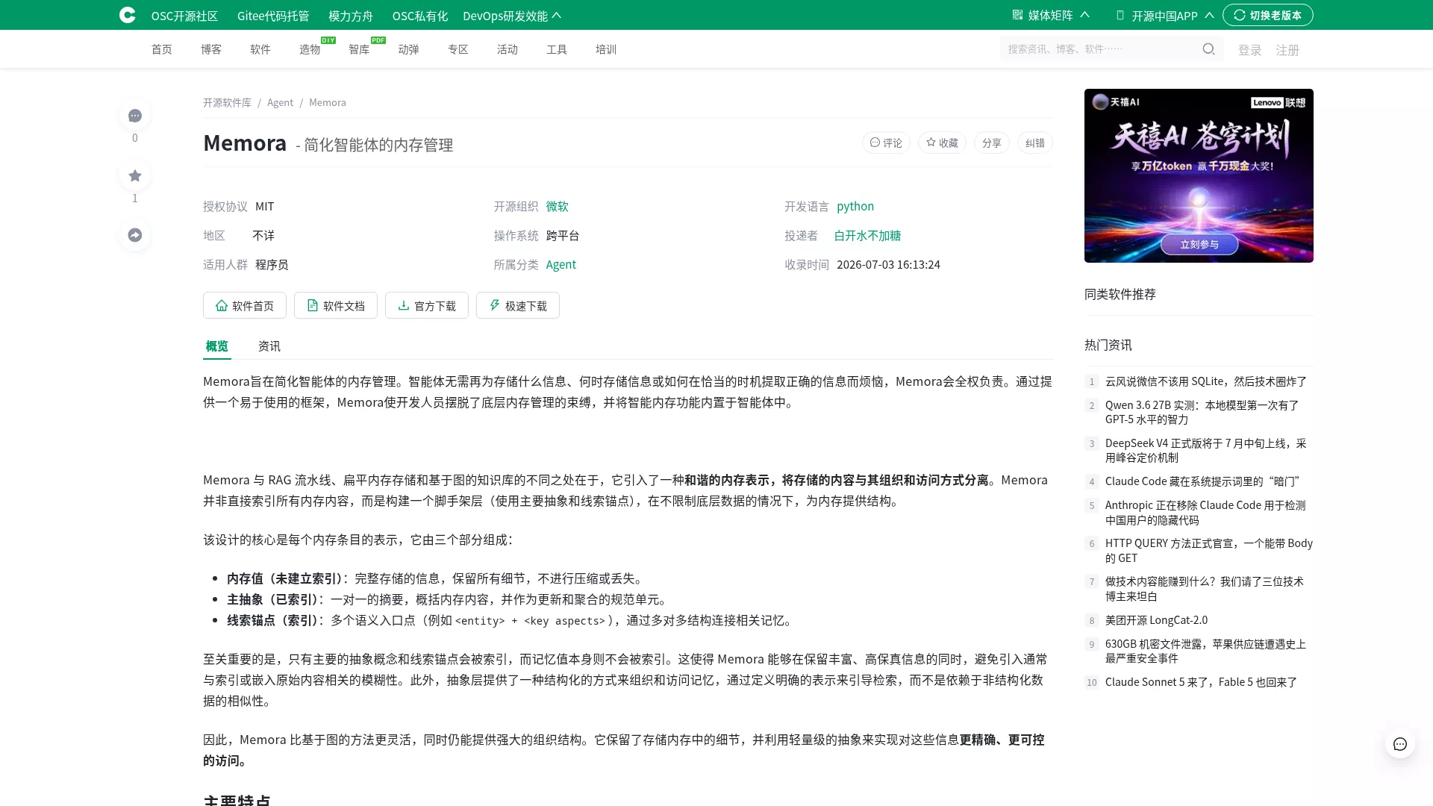
Task: Open OSC开源社区 in top bar
Action: point(184,16)
